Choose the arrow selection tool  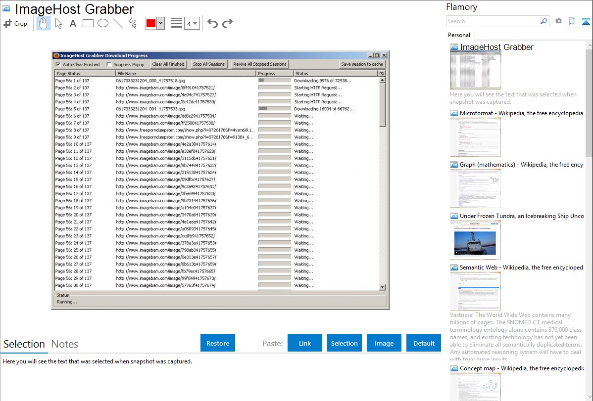pos(58,23)
